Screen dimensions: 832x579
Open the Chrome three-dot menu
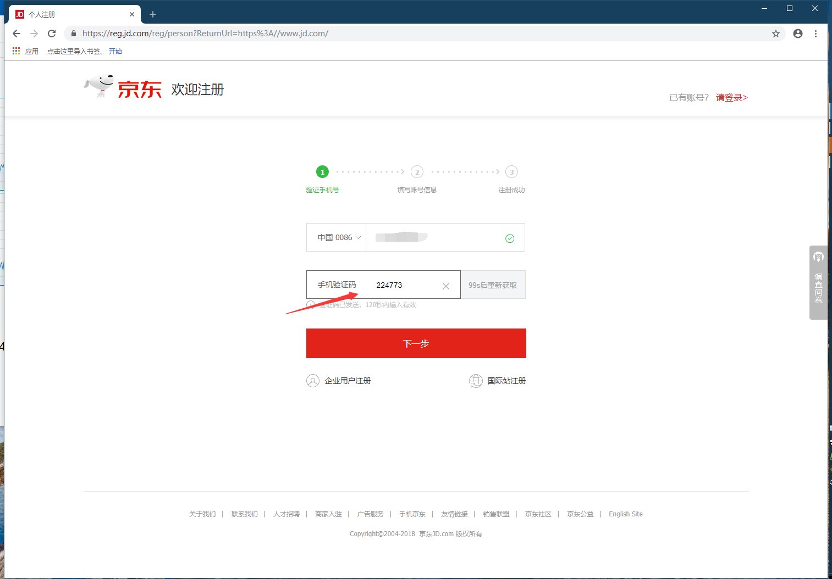coord(816,33)
